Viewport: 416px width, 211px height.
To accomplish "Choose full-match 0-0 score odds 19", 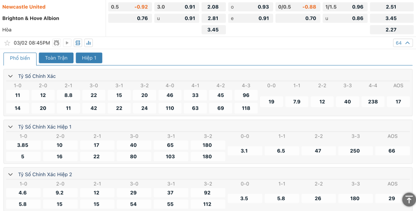I will pos(271,101).
